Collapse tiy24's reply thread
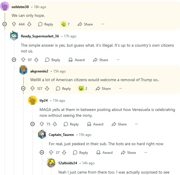The height and width of the screenshot is (175, 180). [33, 124]
